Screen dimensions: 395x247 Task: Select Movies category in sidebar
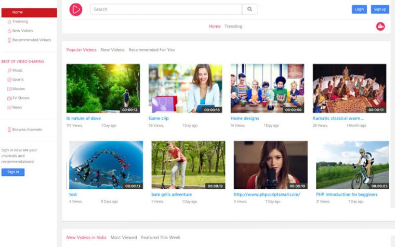point(18,89)
